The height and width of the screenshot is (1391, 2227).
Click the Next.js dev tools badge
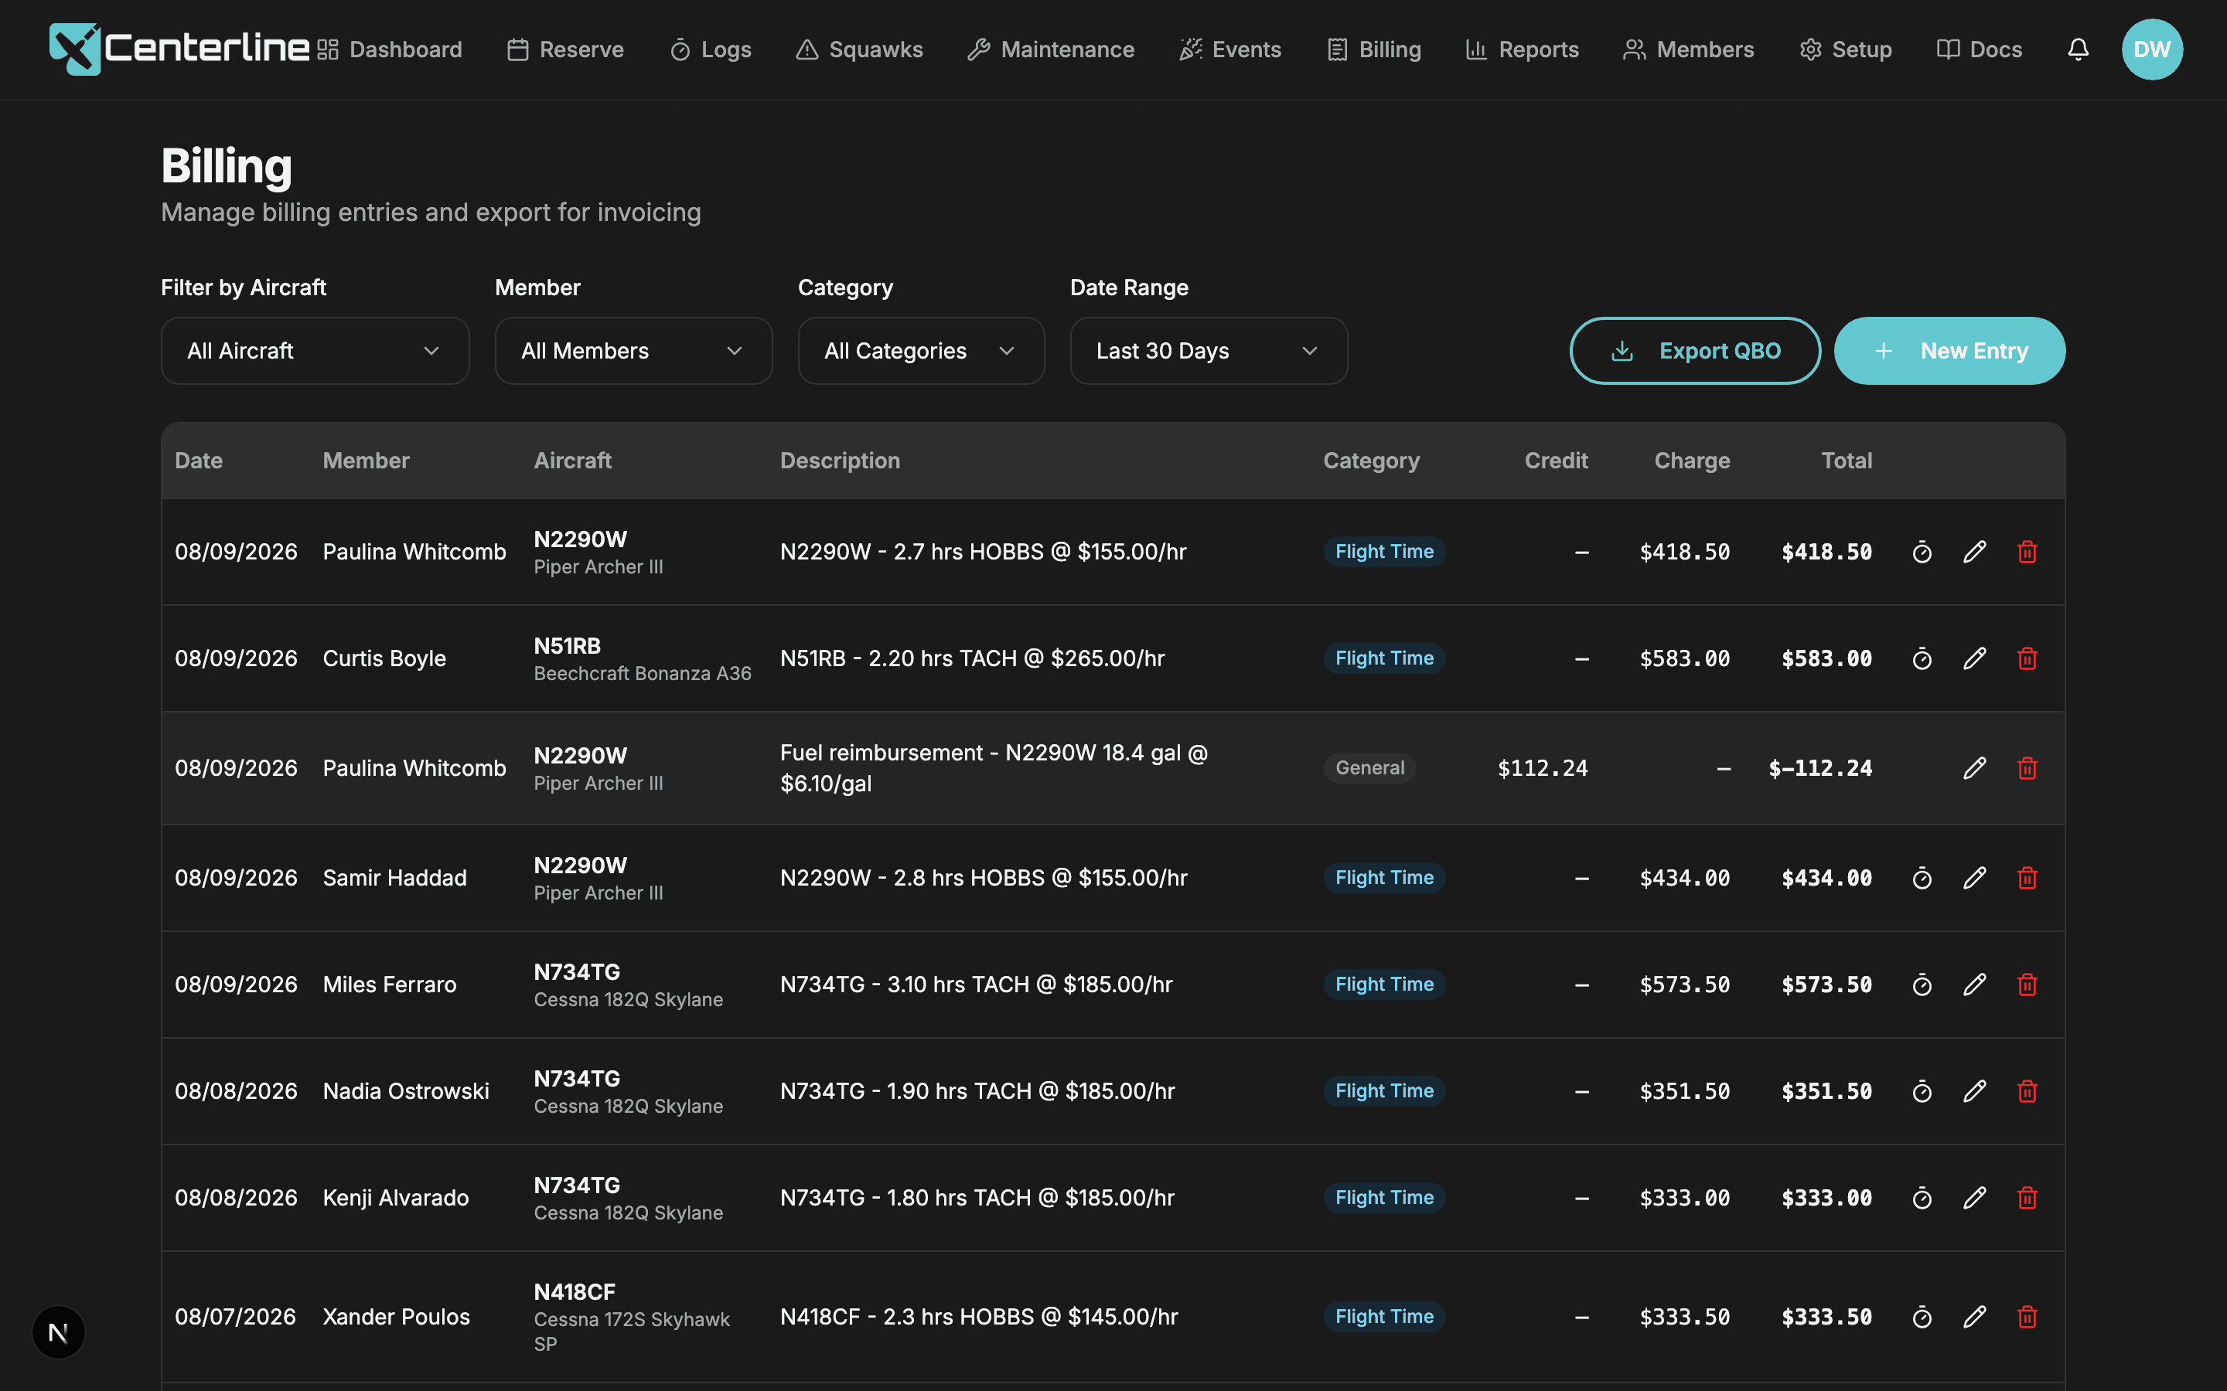(x=58, y=1332)
